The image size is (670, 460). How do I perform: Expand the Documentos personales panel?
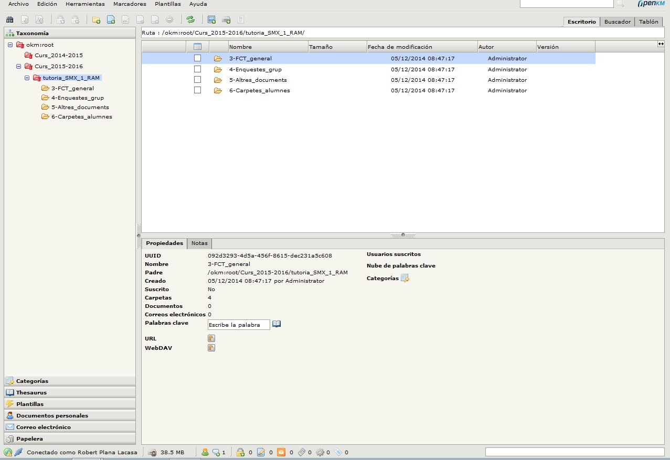[52, 415]
